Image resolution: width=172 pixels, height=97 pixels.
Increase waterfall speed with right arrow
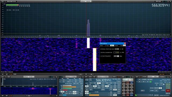(94, 74)
